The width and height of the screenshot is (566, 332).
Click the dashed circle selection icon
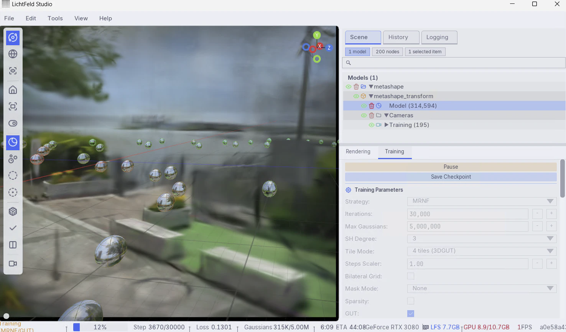(x=13, y=176)
